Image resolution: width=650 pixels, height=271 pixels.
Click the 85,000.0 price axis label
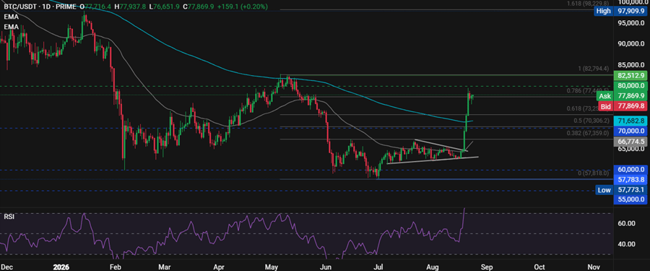pos(631,65)
